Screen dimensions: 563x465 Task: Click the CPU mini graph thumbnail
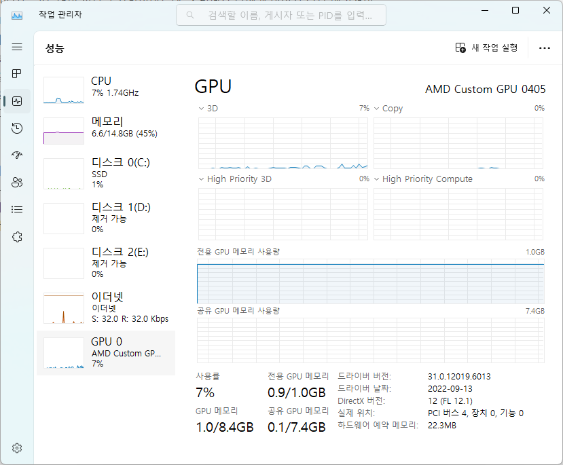(x=64, y=90)
